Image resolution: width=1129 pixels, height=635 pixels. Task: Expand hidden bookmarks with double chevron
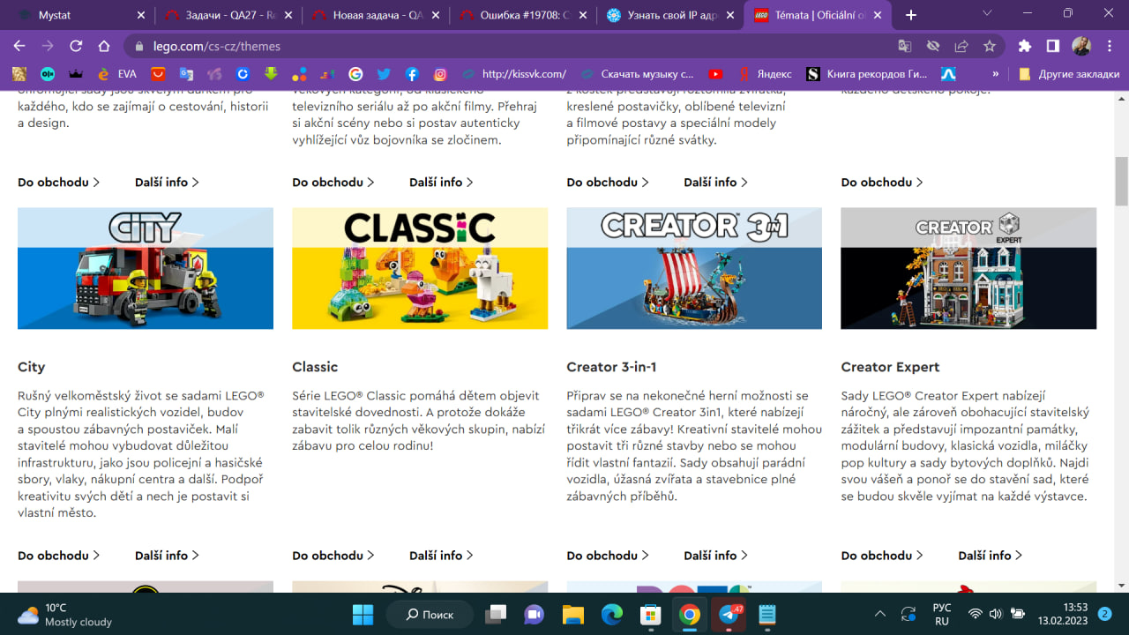(996, 74)
